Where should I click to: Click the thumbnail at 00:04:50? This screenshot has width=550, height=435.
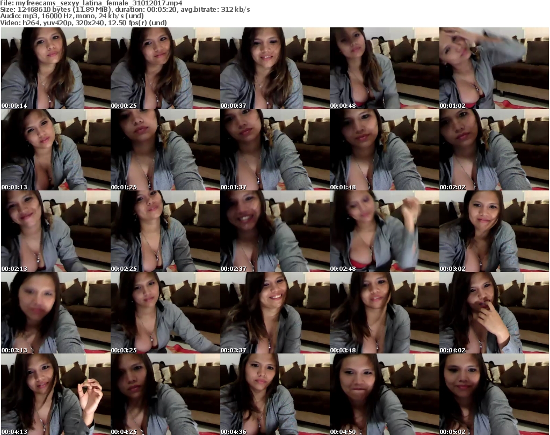385,394
